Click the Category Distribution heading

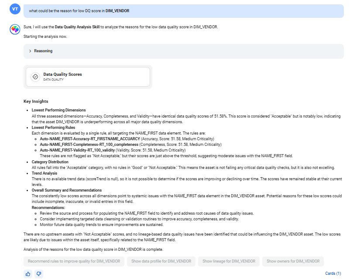point(50,162)
